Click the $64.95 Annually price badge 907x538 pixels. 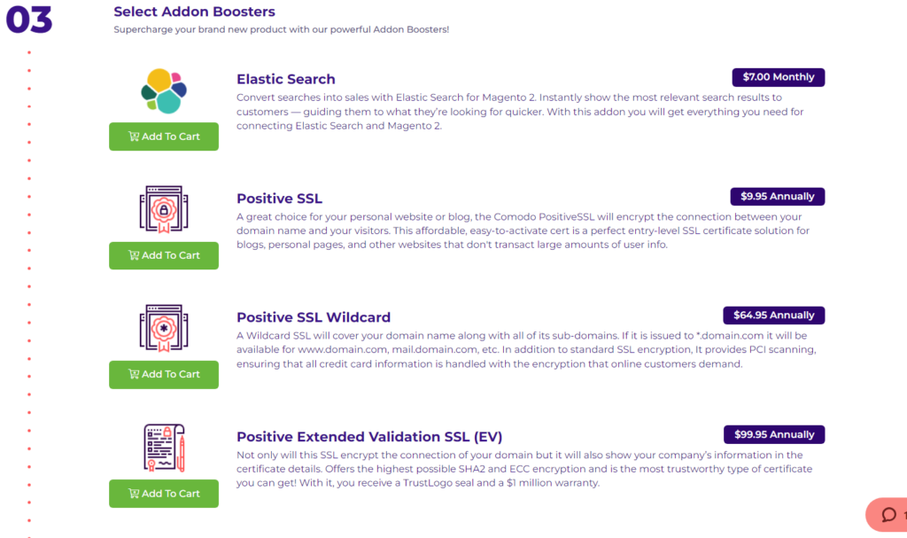click(x=773, y=315)
